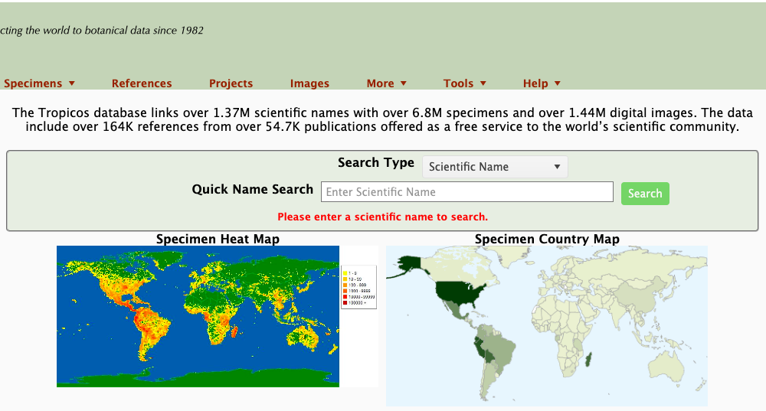Expand the More menu
766x411 pixels.
point(386,83)
